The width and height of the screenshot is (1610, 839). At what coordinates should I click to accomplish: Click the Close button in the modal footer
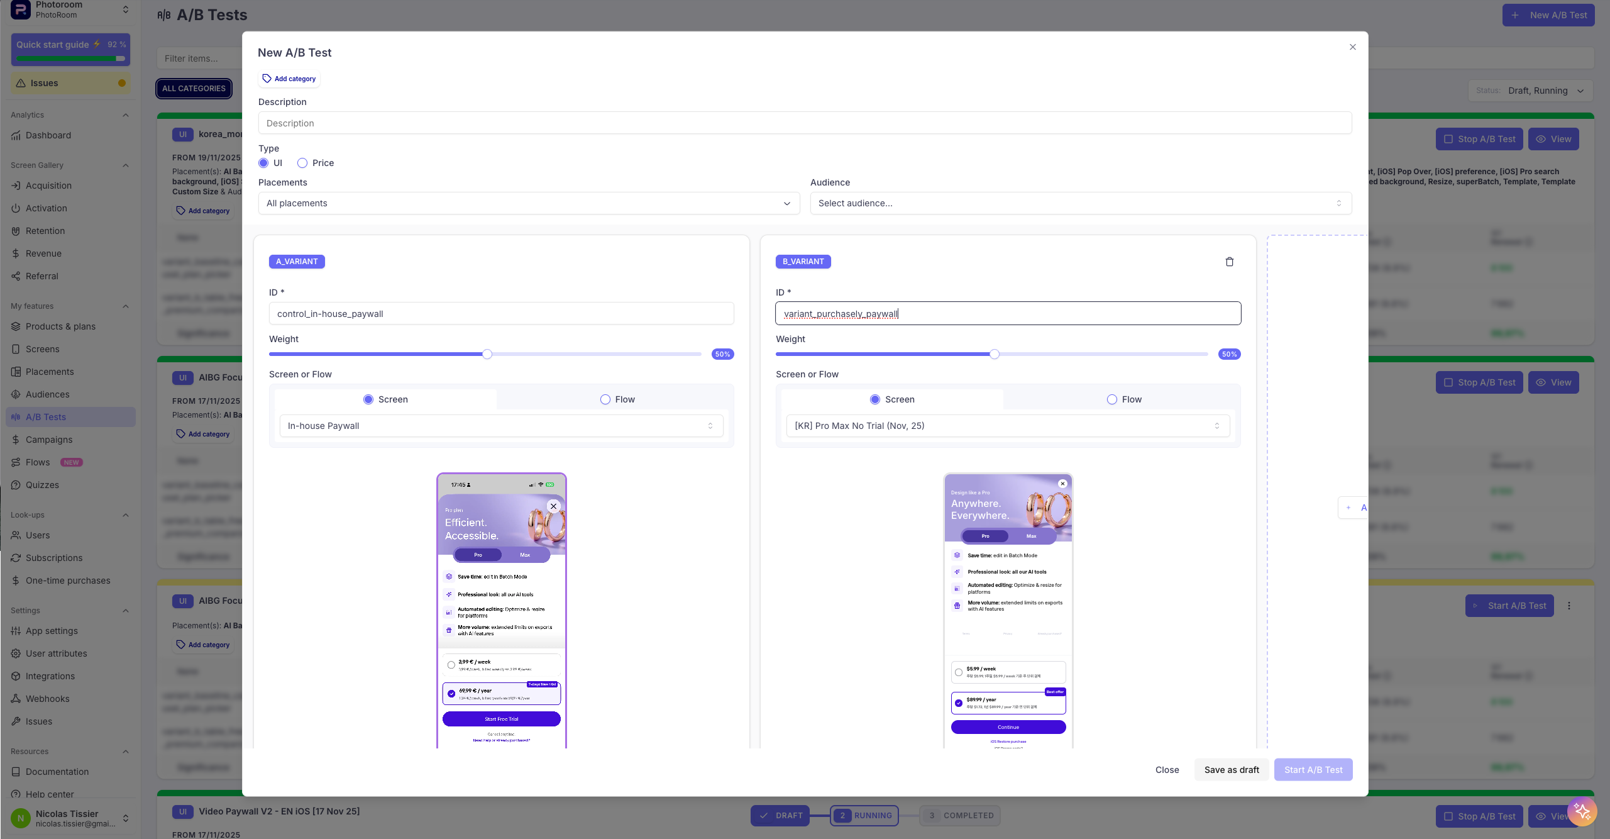point(1167,770)
